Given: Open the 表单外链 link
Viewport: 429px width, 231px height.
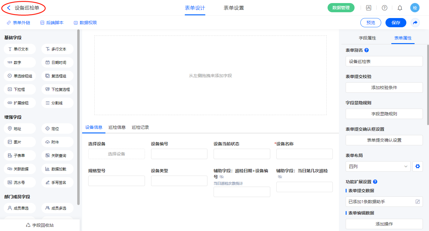Looking at the screenshot, I should pos(18,23).
